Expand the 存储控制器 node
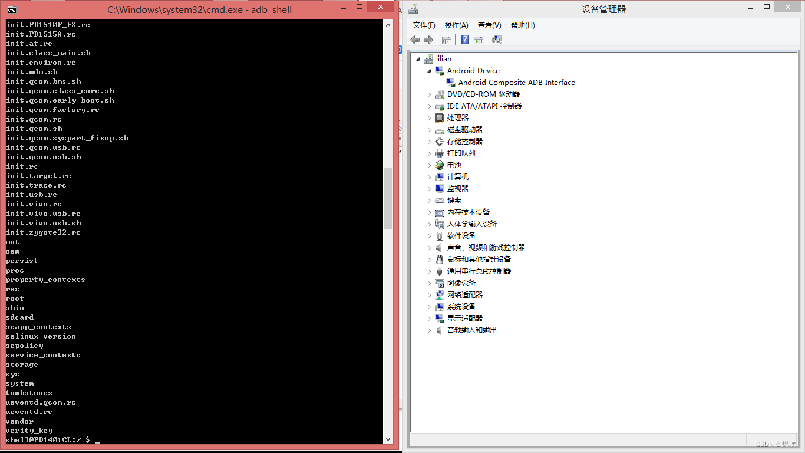Screen dimensions: 805x453 430,142
